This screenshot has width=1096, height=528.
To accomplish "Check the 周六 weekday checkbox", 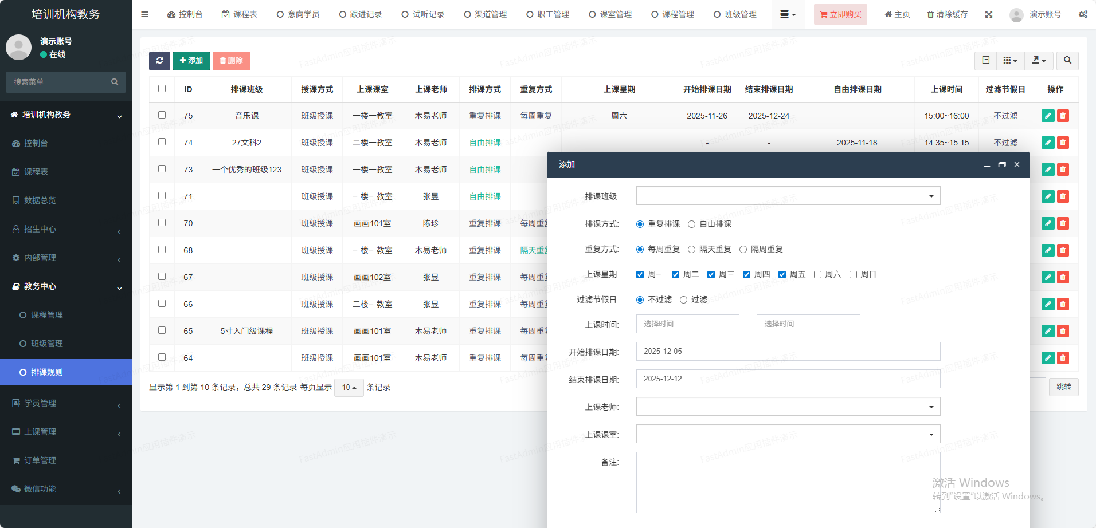I will coord(818,275).
